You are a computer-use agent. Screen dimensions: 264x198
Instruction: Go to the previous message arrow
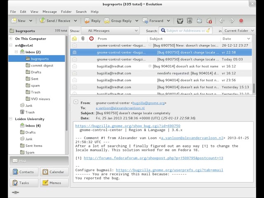coord(222,21)
